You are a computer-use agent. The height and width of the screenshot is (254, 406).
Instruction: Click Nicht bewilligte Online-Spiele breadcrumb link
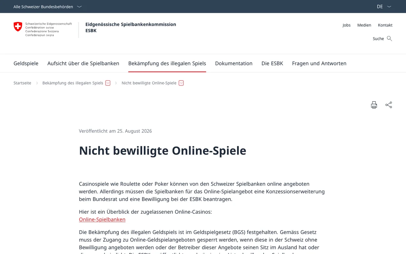tap(149, 83)
